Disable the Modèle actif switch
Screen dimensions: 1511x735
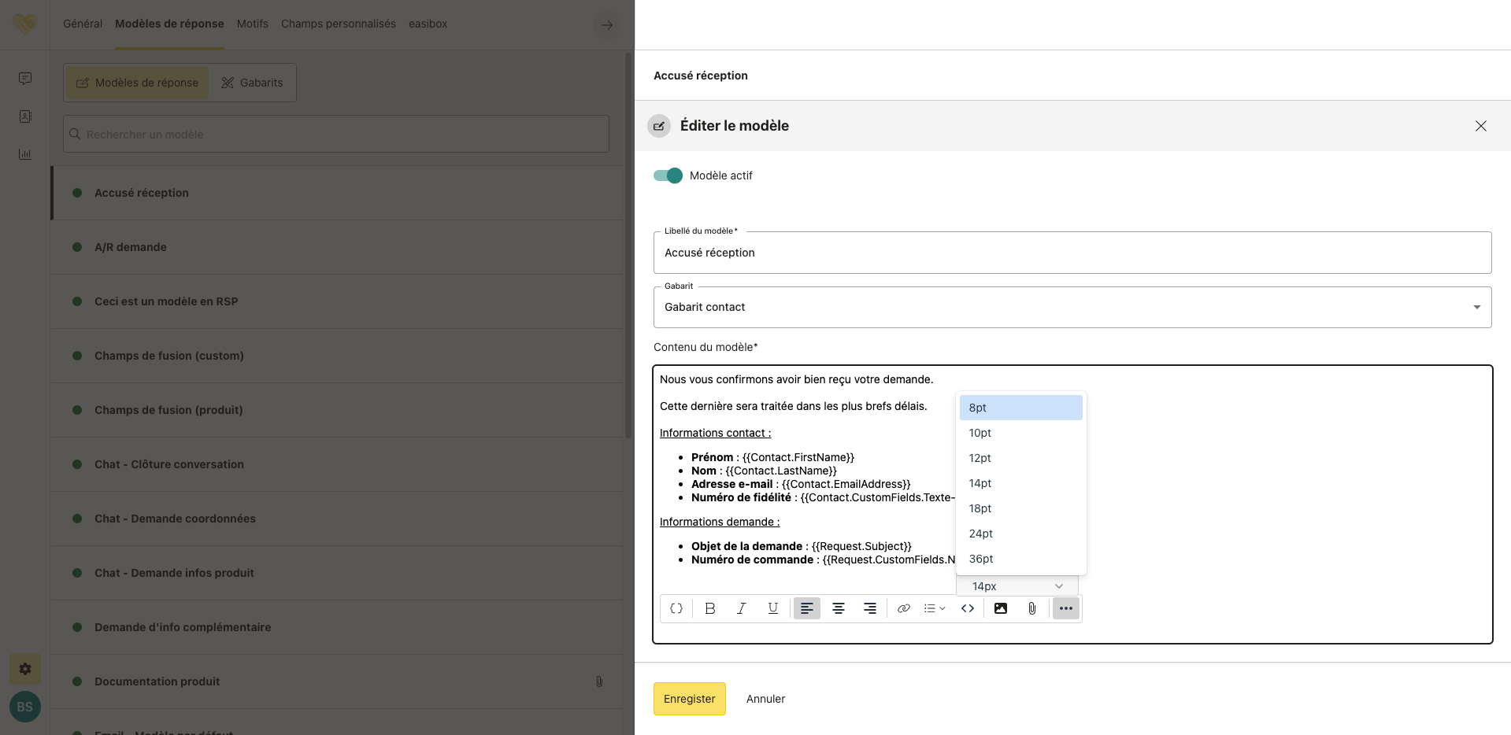(x=668, y=175)
